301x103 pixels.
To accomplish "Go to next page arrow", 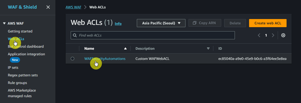I will pyautogui.click(x=273, y=35).
